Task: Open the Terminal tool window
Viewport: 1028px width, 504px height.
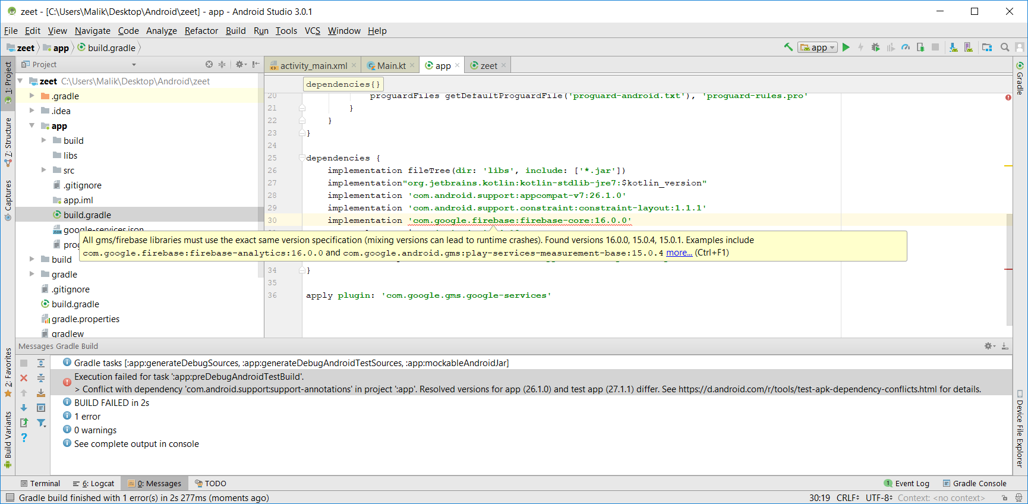Action: (40, 483)
